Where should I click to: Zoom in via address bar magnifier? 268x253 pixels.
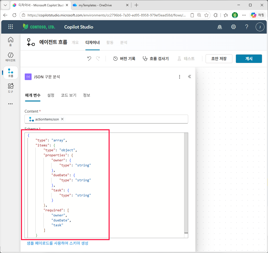pyautogui.click(x=199, y=15)
